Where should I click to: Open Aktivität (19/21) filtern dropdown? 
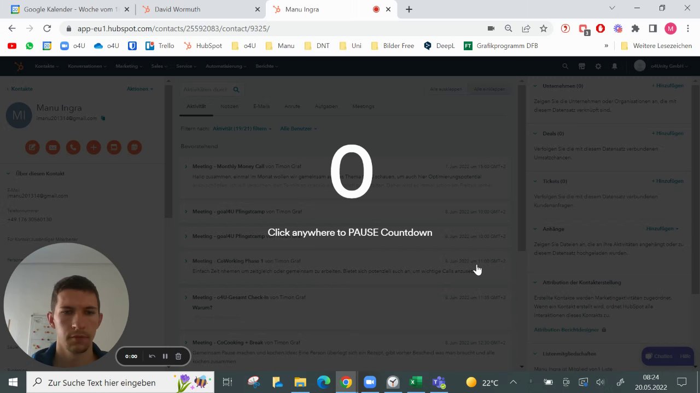242,129
